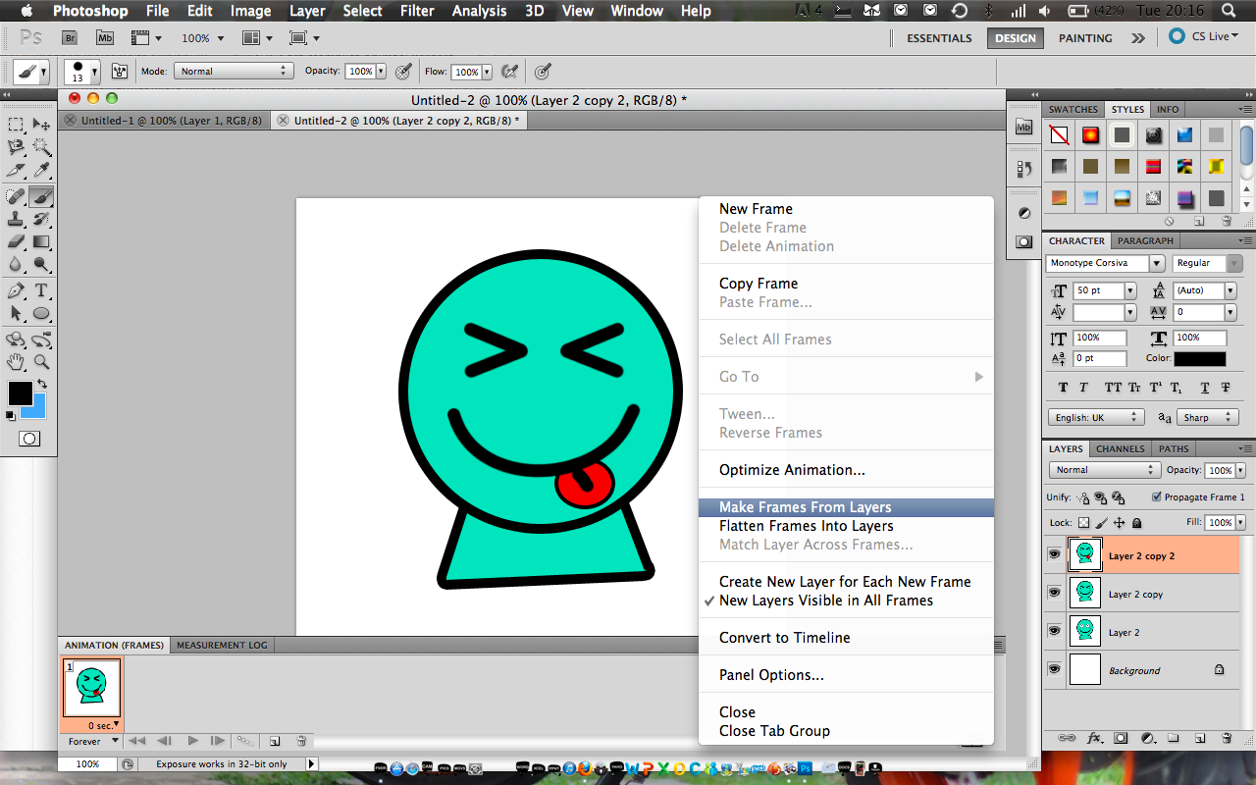Image resolution: width=1256 pixels, height=785 pixels.
Task: Open the CS Live menu button
Action: pos(1204,36)
